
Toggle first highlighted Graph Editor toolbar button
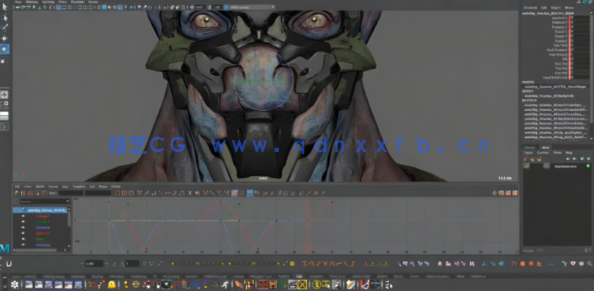pyautogui.click(x=234, y=193)
